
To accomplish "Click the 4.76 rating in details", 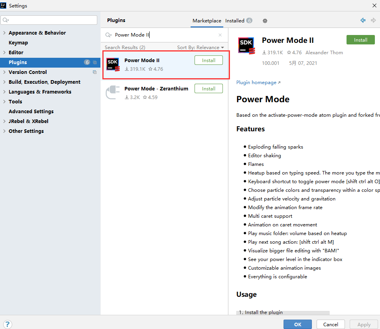I will point(294,53).
